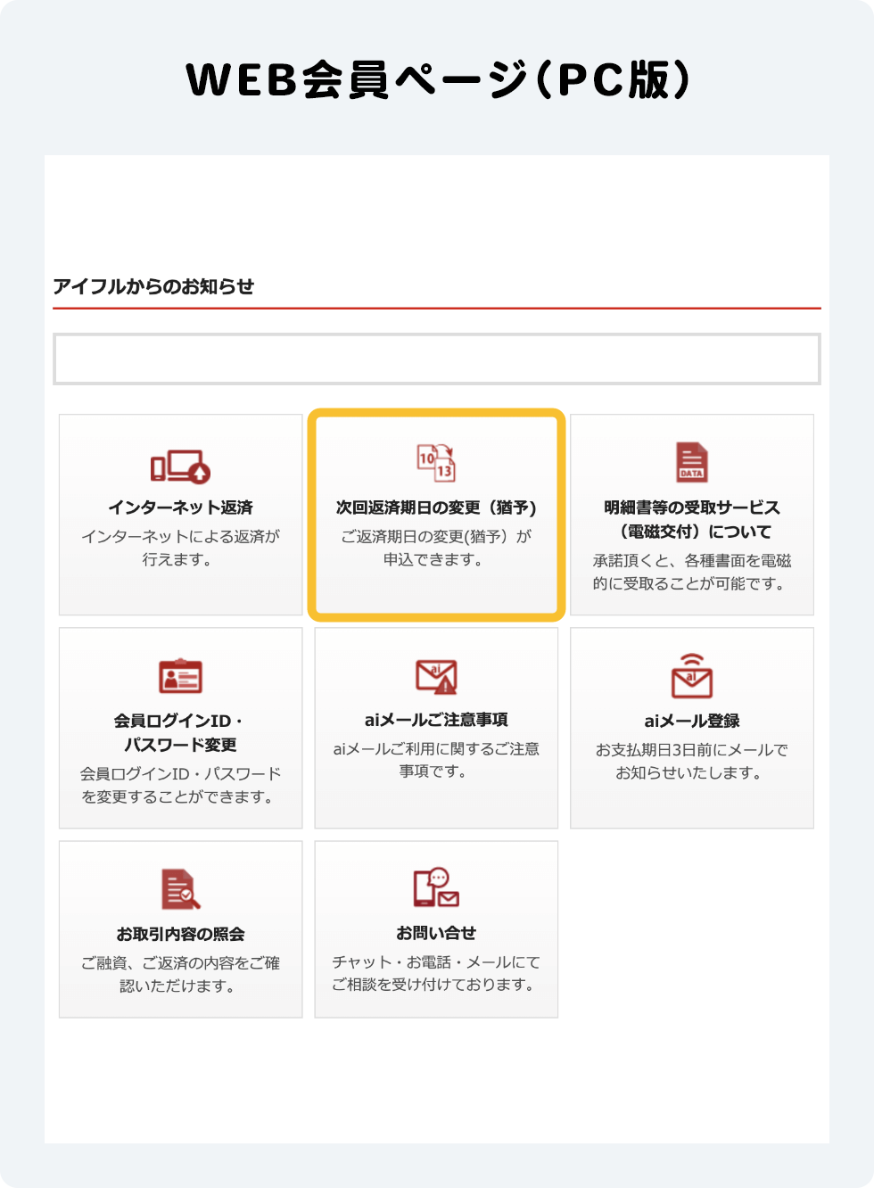Image resolution: width=874 pixels, height=1188 pixels.
Task: Click the calendar icon for 次回返済期日の変更
Action: (436, 462)
